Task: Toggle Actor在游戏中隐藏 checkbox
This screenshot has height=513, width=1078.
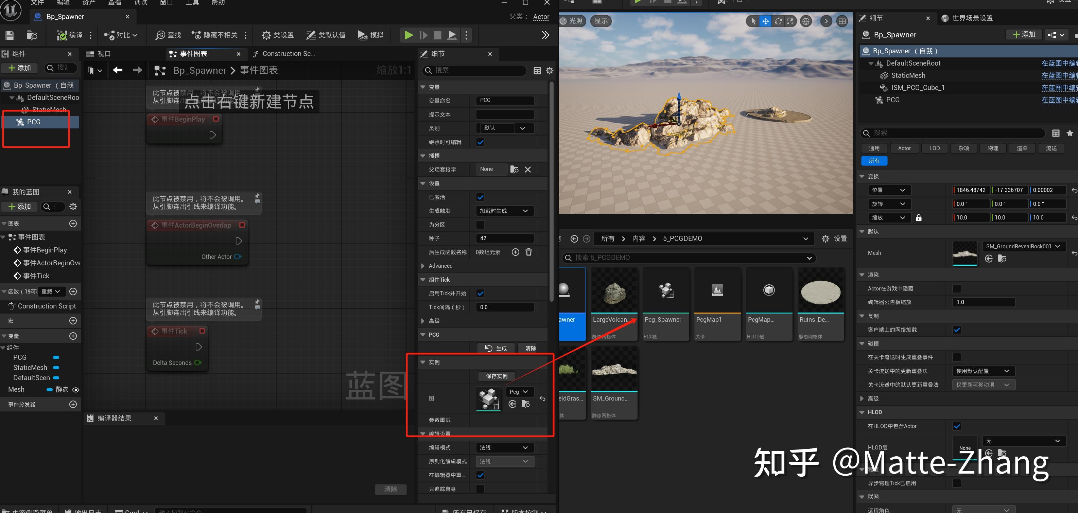Action: (x=957, y=288)
